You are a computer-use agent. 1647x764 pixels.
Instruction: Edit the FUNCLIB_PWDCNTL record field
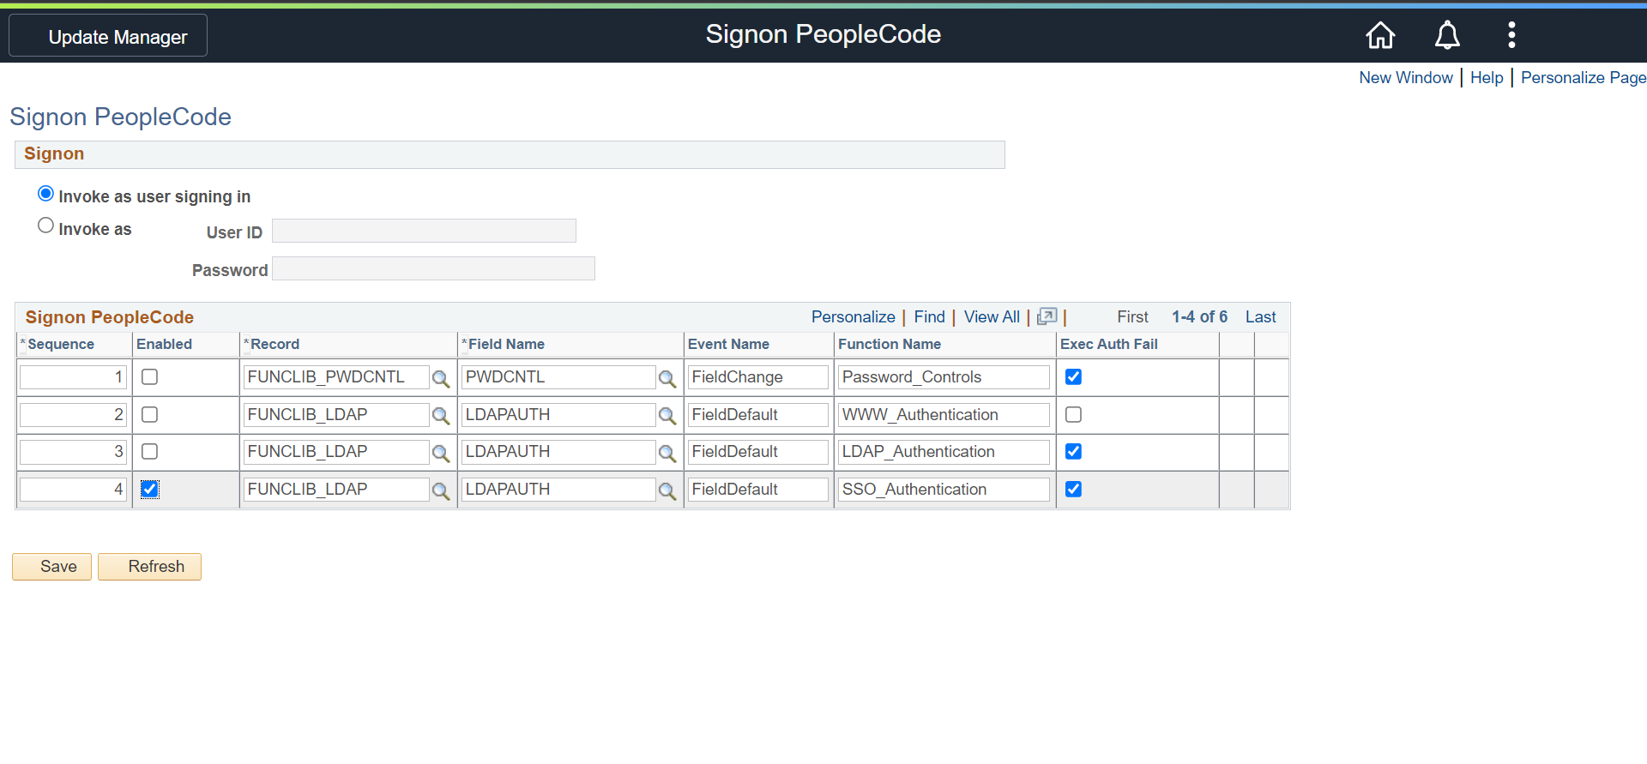pyautogui.click(x=336, y=377)
